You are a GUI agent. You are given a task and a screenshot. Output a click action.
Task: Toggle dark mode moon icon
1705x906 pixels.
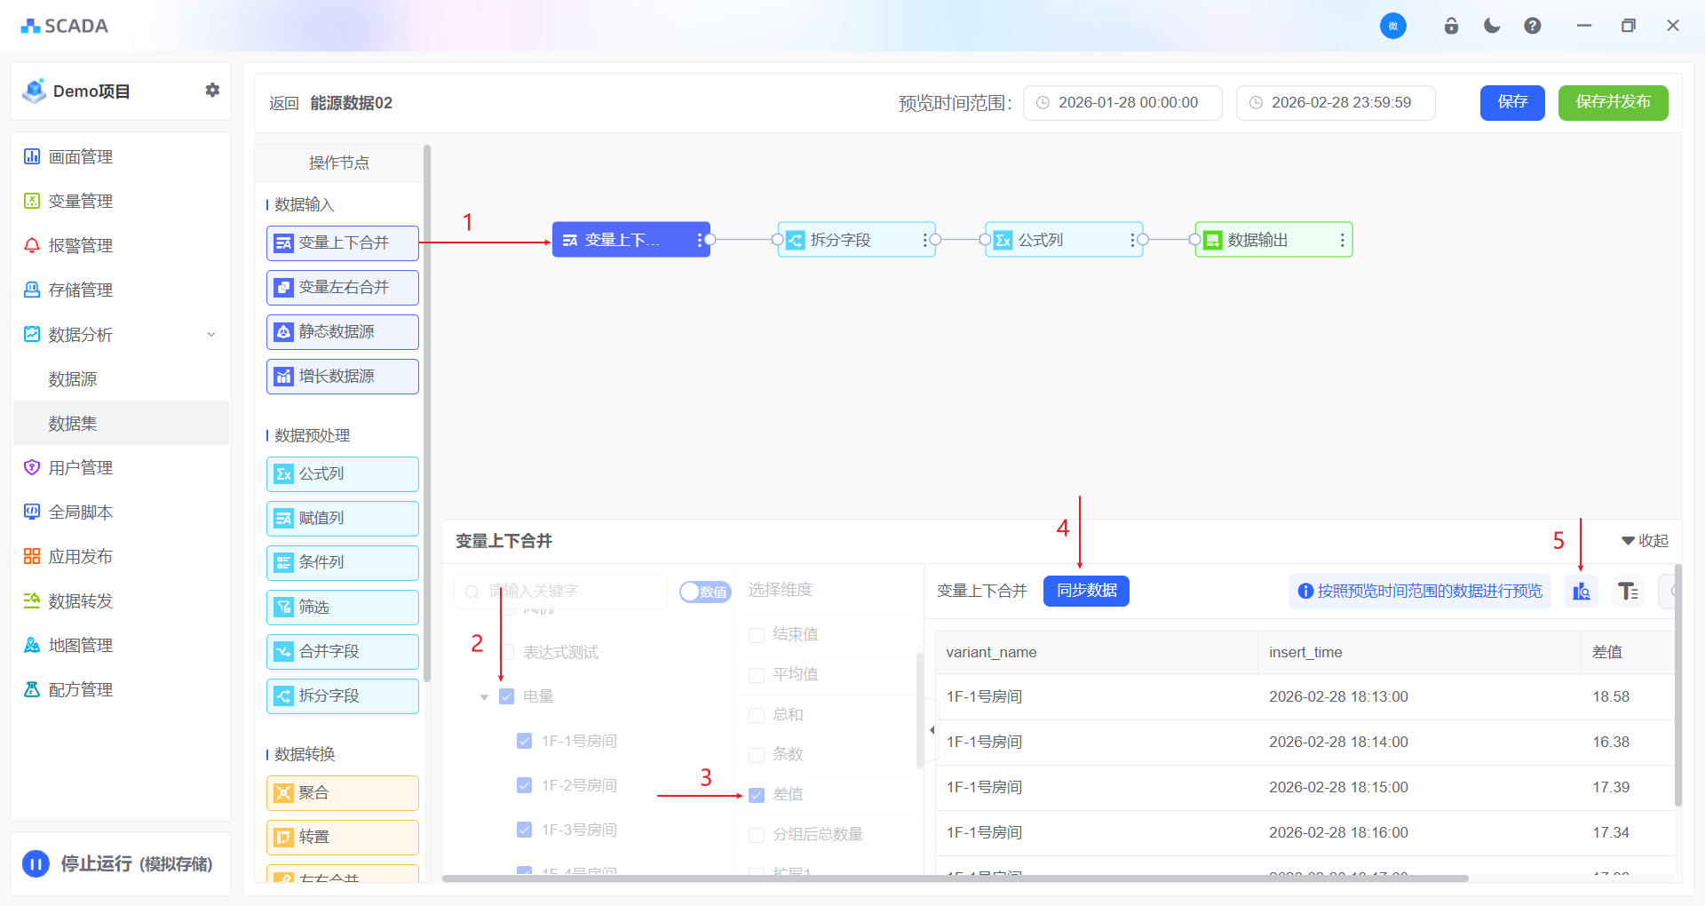(1492, 26)
